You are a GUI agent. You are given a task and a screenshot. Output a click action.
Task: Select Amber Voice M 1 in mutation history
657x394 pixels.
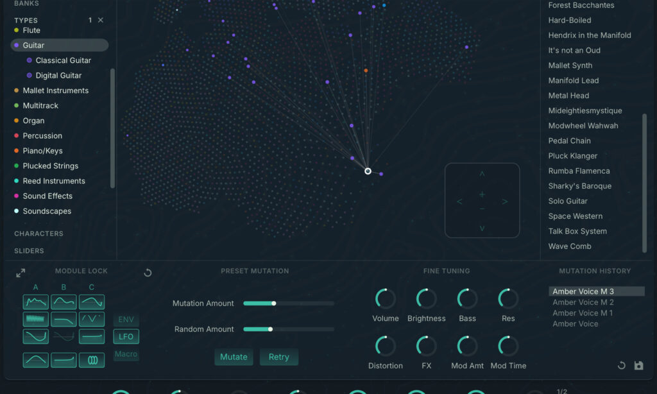click(583, 313)
